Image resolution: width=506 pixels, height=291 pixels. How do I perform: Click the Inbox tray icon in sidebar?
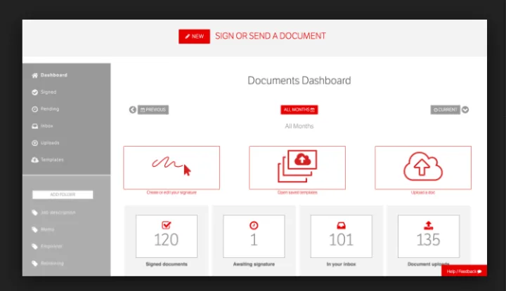click(x=35, y=126)
